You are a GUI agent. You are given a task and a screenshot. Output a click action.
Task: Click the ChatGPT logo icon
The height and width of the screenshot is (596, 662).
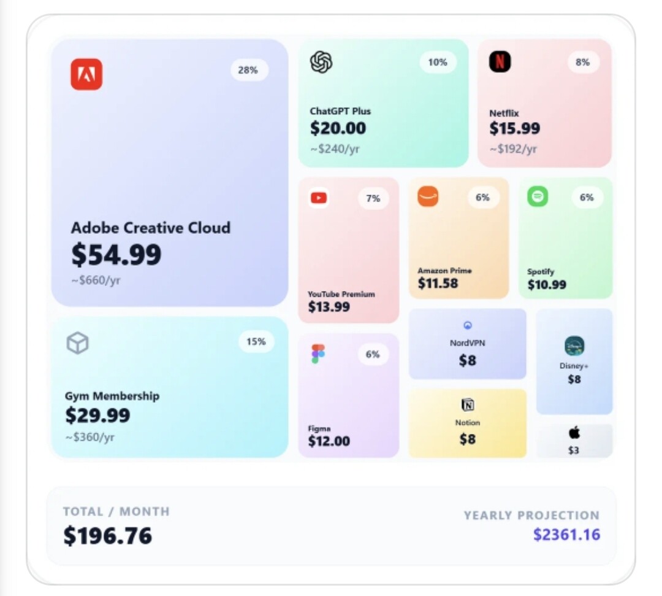[x=321, y=62]
